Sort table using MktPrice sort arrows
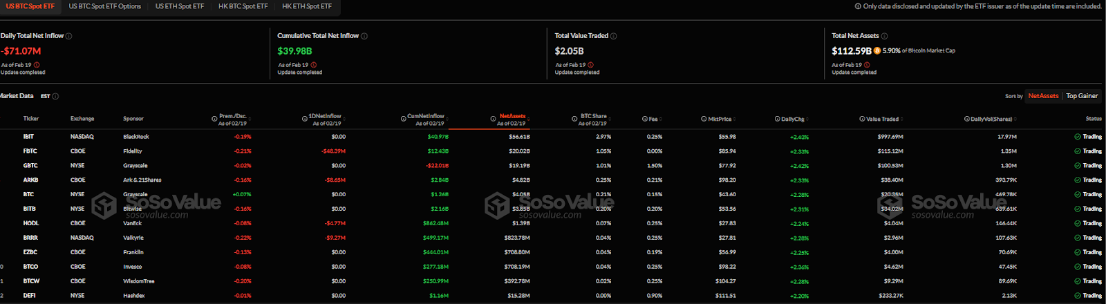The width and height of the screenshot is (1106, 304). 735,119
